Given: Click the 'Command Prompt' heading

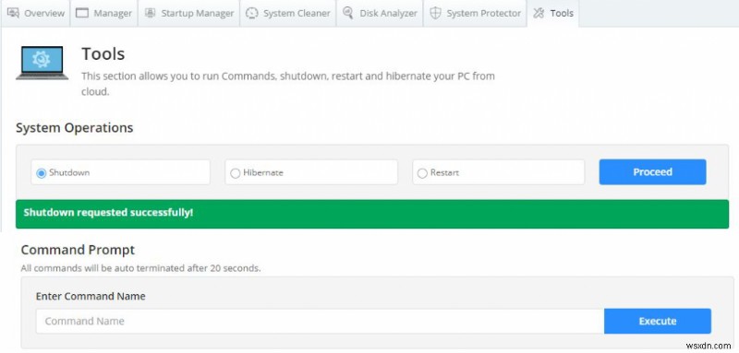Looking at the screenshot, I should coord(78,250).
